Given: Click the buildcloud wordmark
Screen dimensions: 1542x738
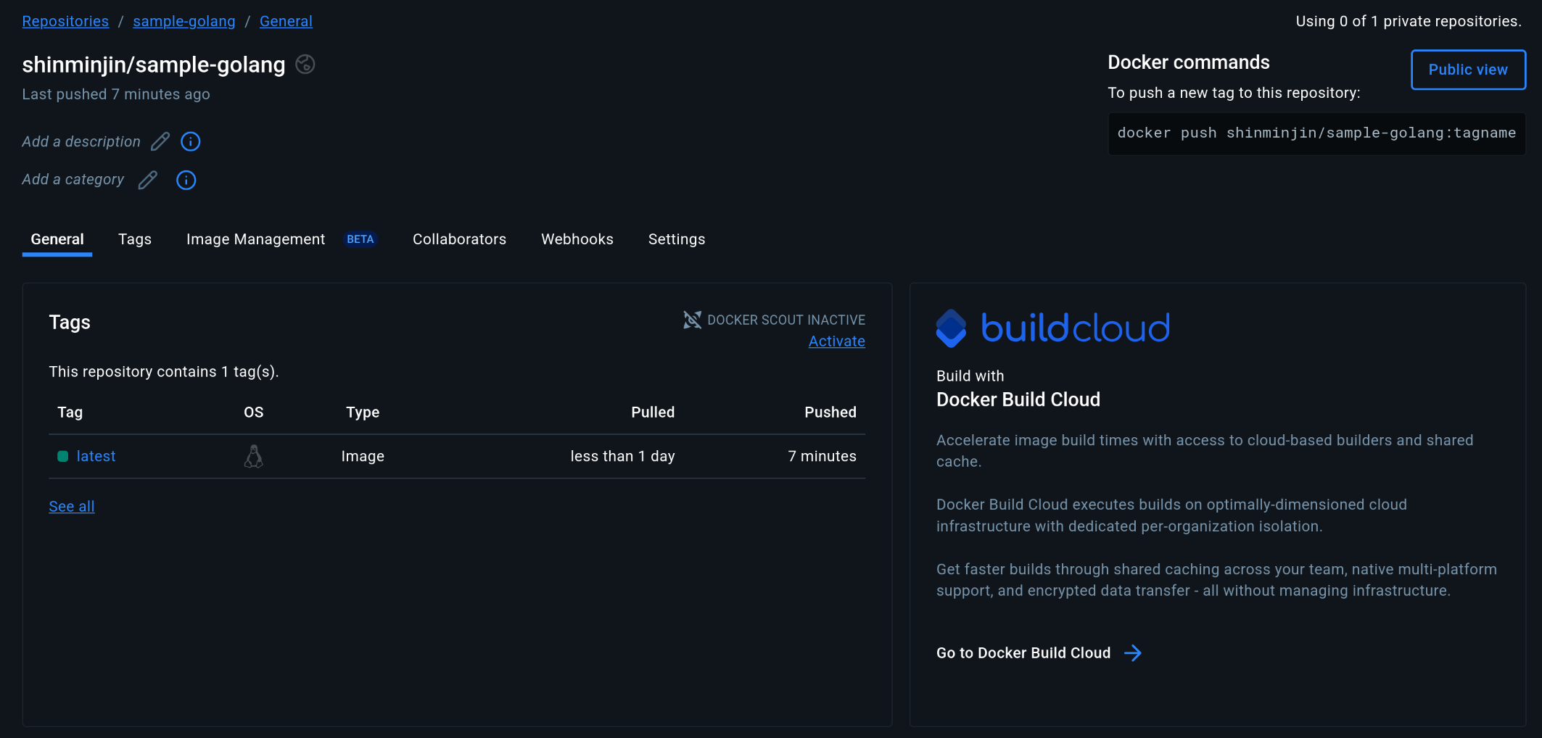Looking at the screenshot, I should (x=1076, y=328).
